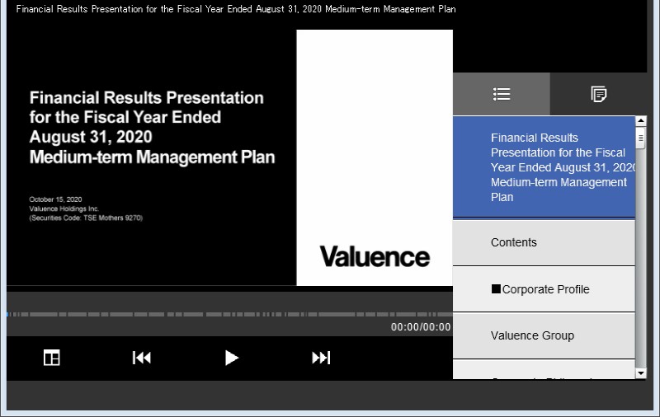Skip to the next slide

(321, 358)
